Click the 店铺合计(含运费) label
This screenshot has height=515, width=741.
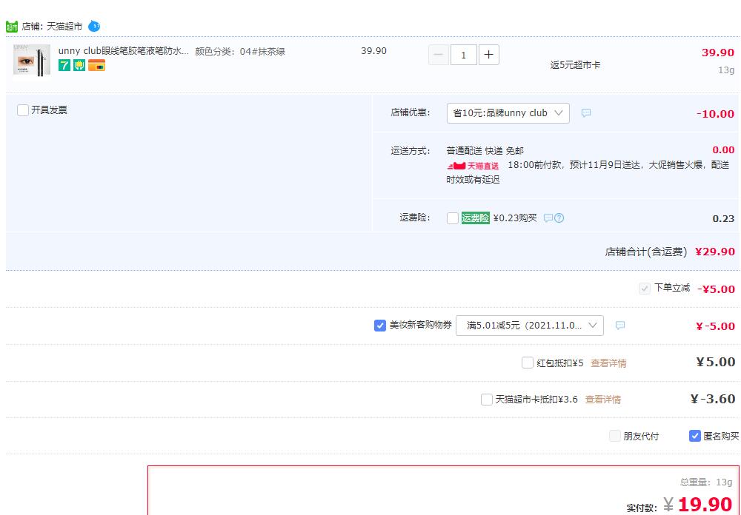coord(646,252)
